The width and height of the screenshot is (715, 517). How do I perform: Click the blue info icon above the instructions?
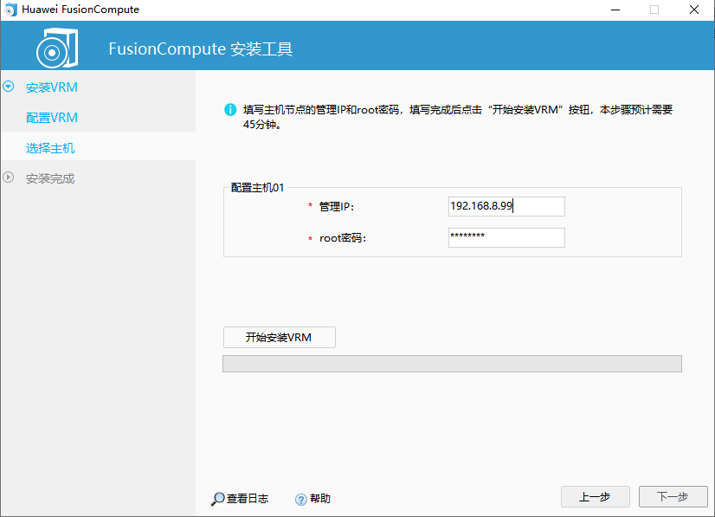(x=230, y=107)
